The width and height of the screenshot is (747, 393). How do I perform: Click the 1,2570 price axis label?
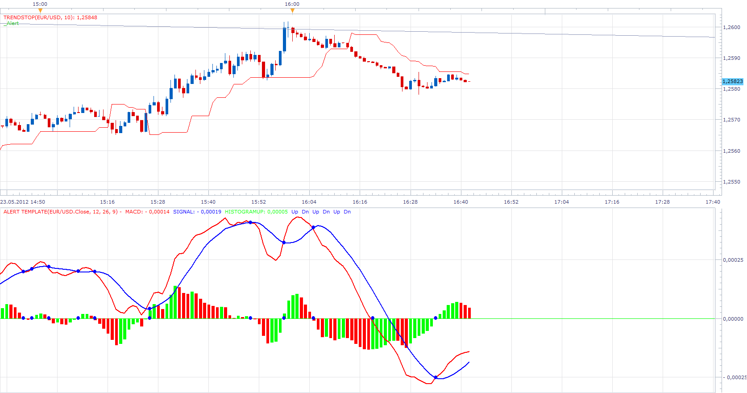[x=731, y=120]
